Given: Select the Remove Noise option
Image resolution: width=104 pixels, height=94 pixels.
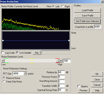Looking at the screenshot, I should 4,78.
